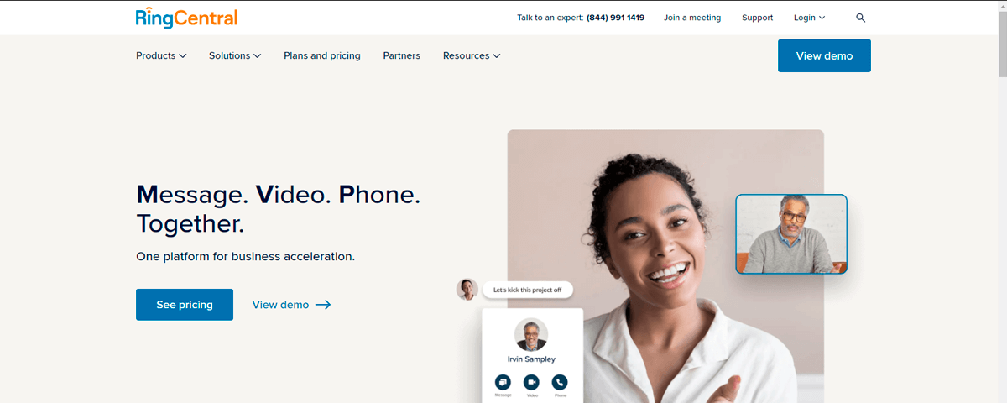
Task: Click the small chat avatar beside message bubble
Action: (x=467, y=290)
